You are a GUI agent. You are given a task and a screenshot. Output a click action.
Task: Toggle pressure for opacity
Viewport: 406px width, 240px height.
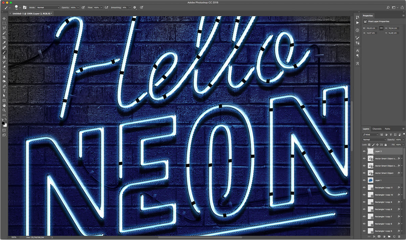(x=83, y=7)
